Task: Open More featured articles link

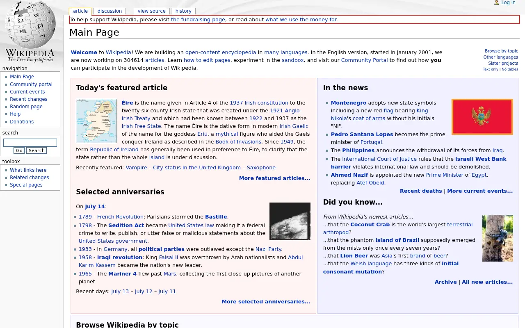Action: tap(275, 178)
